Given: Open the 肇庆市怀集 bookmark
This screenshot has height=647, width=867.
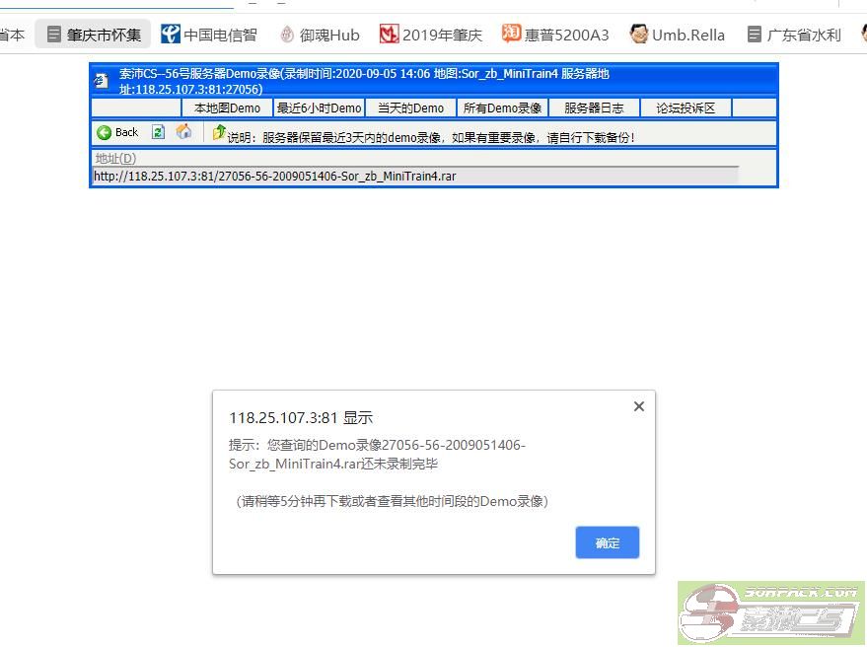Looking at the screenshot, I should click(94, 35).
